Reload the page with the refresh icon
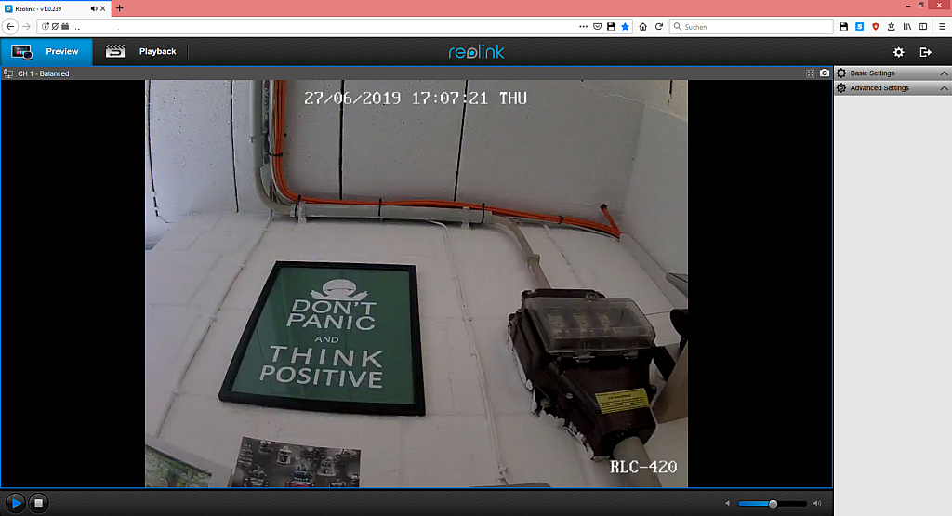The width and height of the screenshot is (952, 516). pos(659,27)
